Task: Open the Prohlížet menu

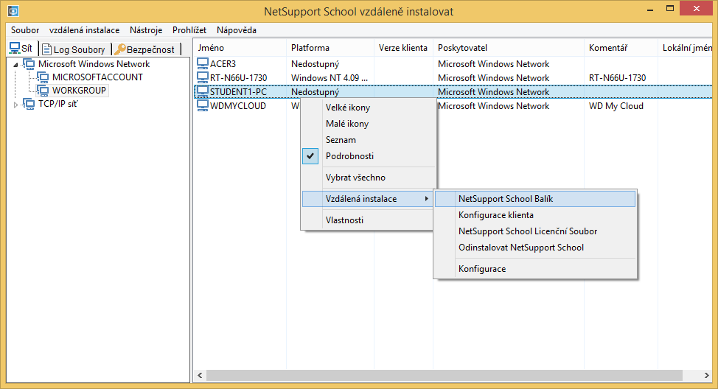Action: click(x=189, y=30)
